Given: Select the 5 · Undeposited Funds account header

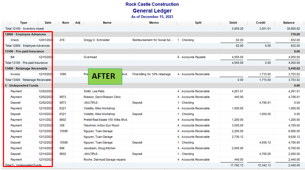Looking at the screenshot, I should point(153,86).
